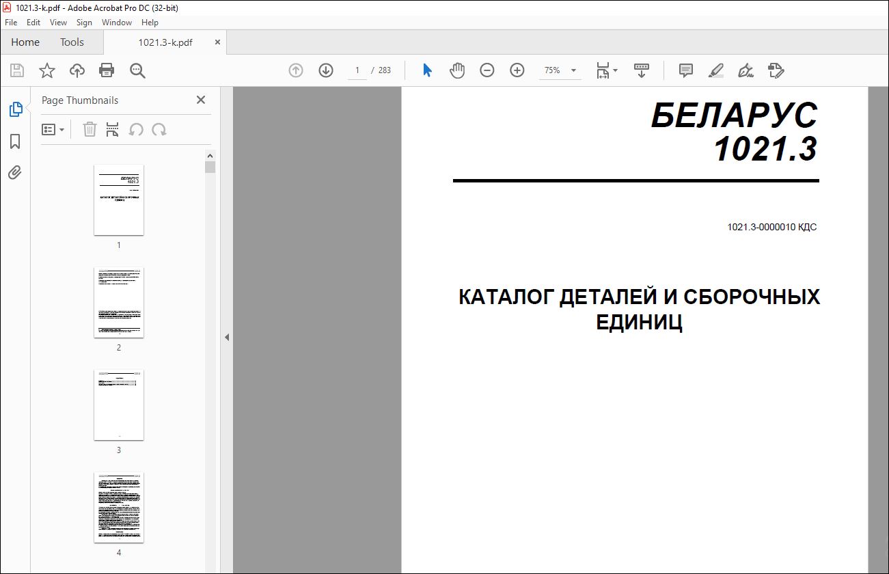
Task: Open the Bookmarks panel icon
Action: coord(15,141)
